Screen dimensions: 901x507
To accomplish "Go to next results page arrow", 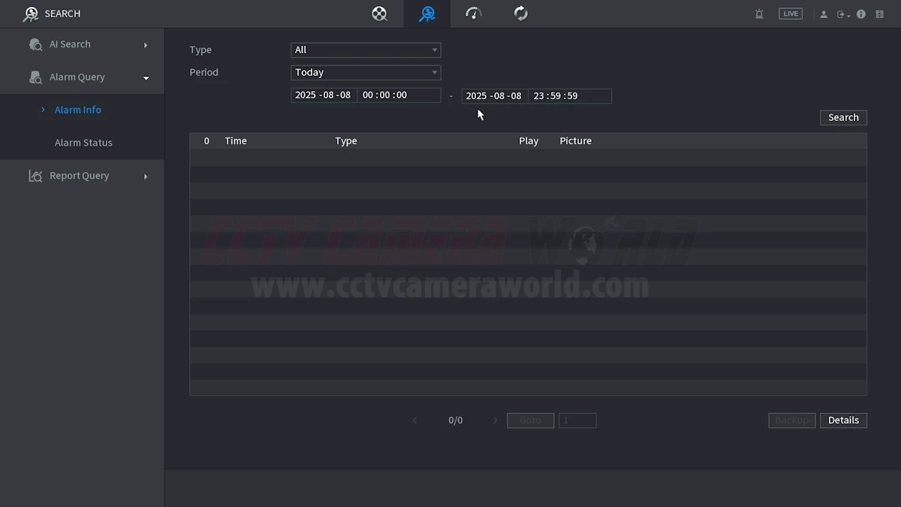I will (x=495, y=421).
